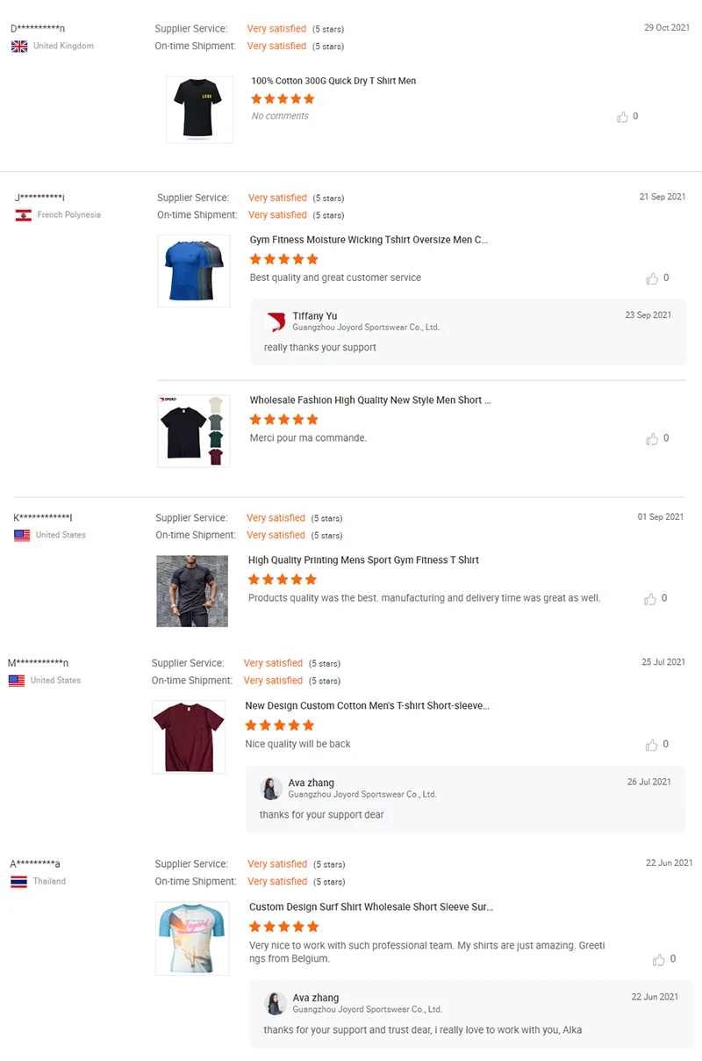Open 'Wholesale Fashion High Quality New Style' link
The height and width of the screenshot is (1061, 702).
tap(369, 401)
